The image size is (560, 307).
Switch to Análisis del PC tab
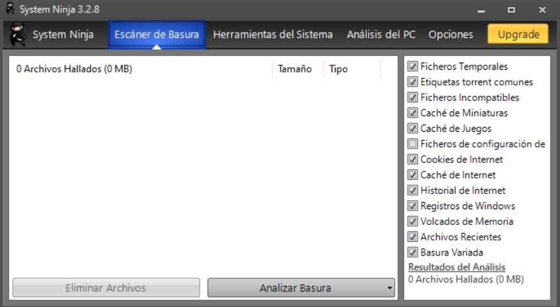[381, 35]
